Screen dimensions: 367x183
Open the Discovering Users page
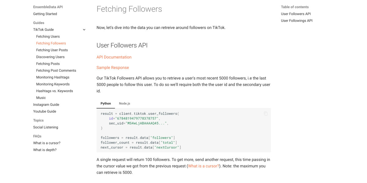tap(50, 57)
